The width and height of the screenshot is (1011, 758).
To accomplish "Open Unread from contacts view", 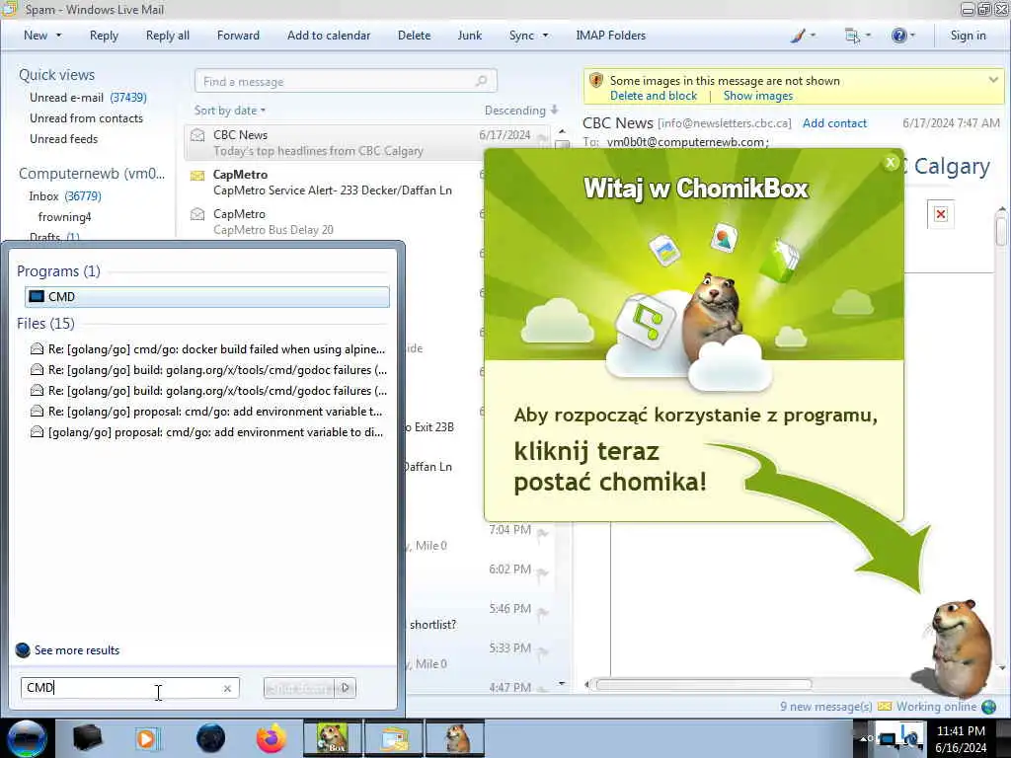I will click(87, 118).
